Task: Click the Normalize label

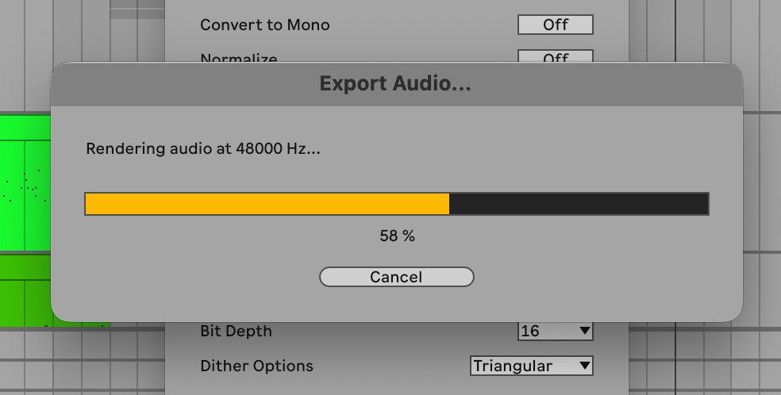Action: (x=239, y=58)
